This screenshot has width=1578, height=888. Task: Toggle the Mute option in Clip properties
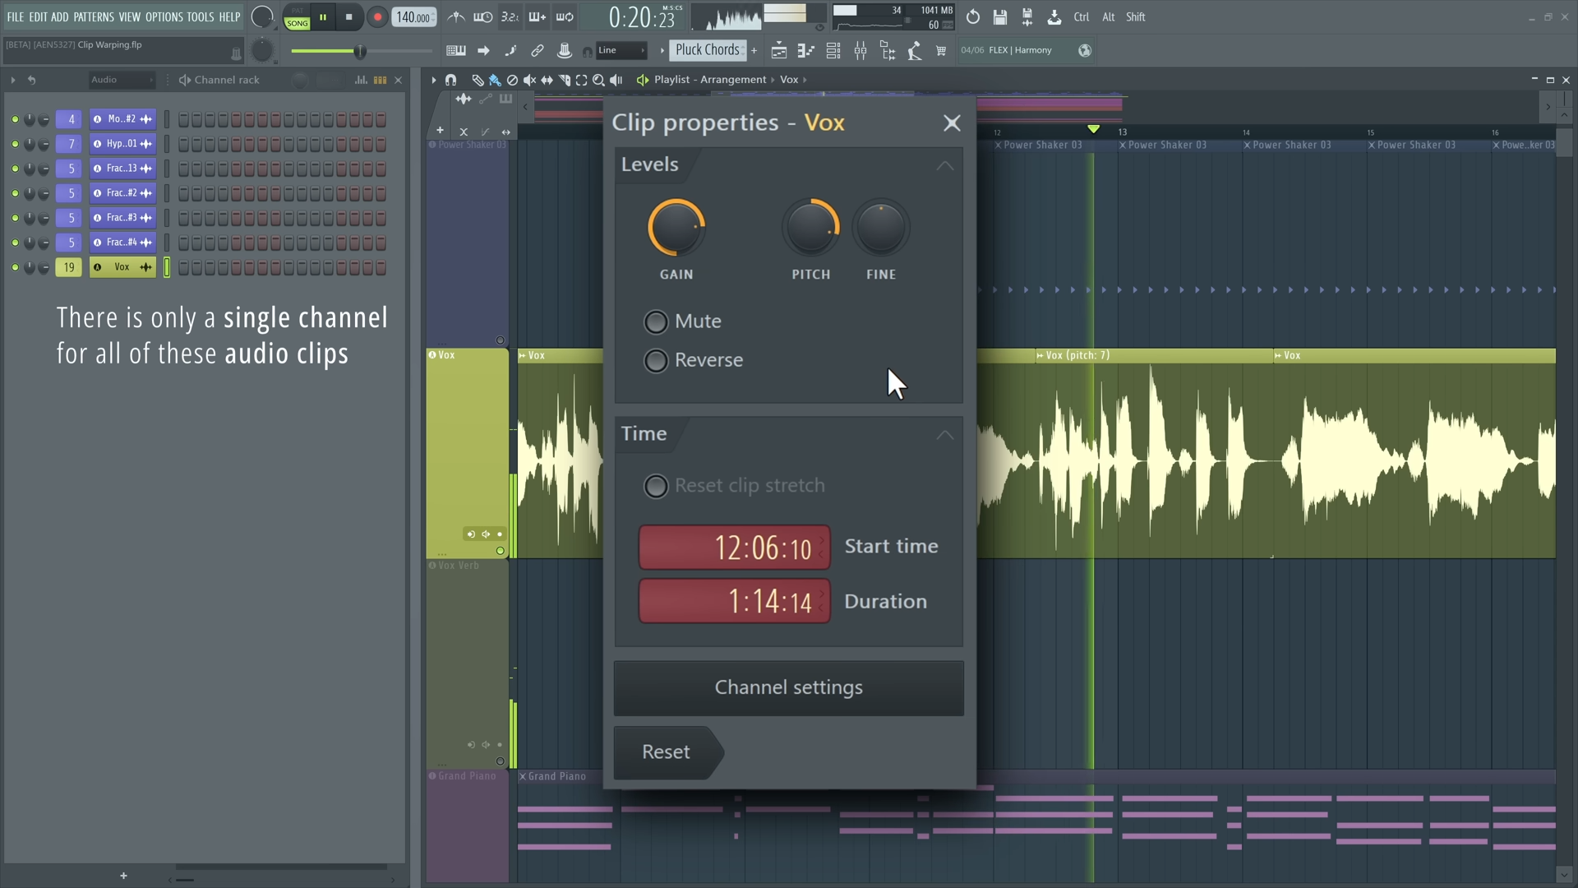pos(656,321)
